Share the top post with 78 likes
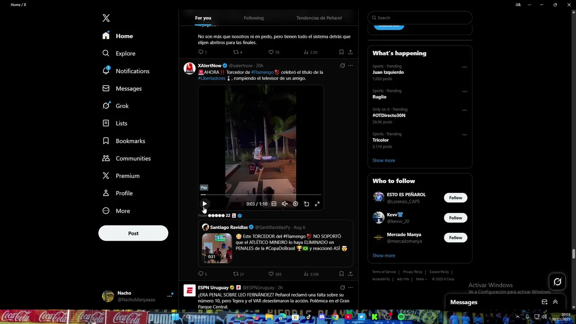Image resolution: width=576 pixels, height=324 pixels. click(x=350, y=52)
